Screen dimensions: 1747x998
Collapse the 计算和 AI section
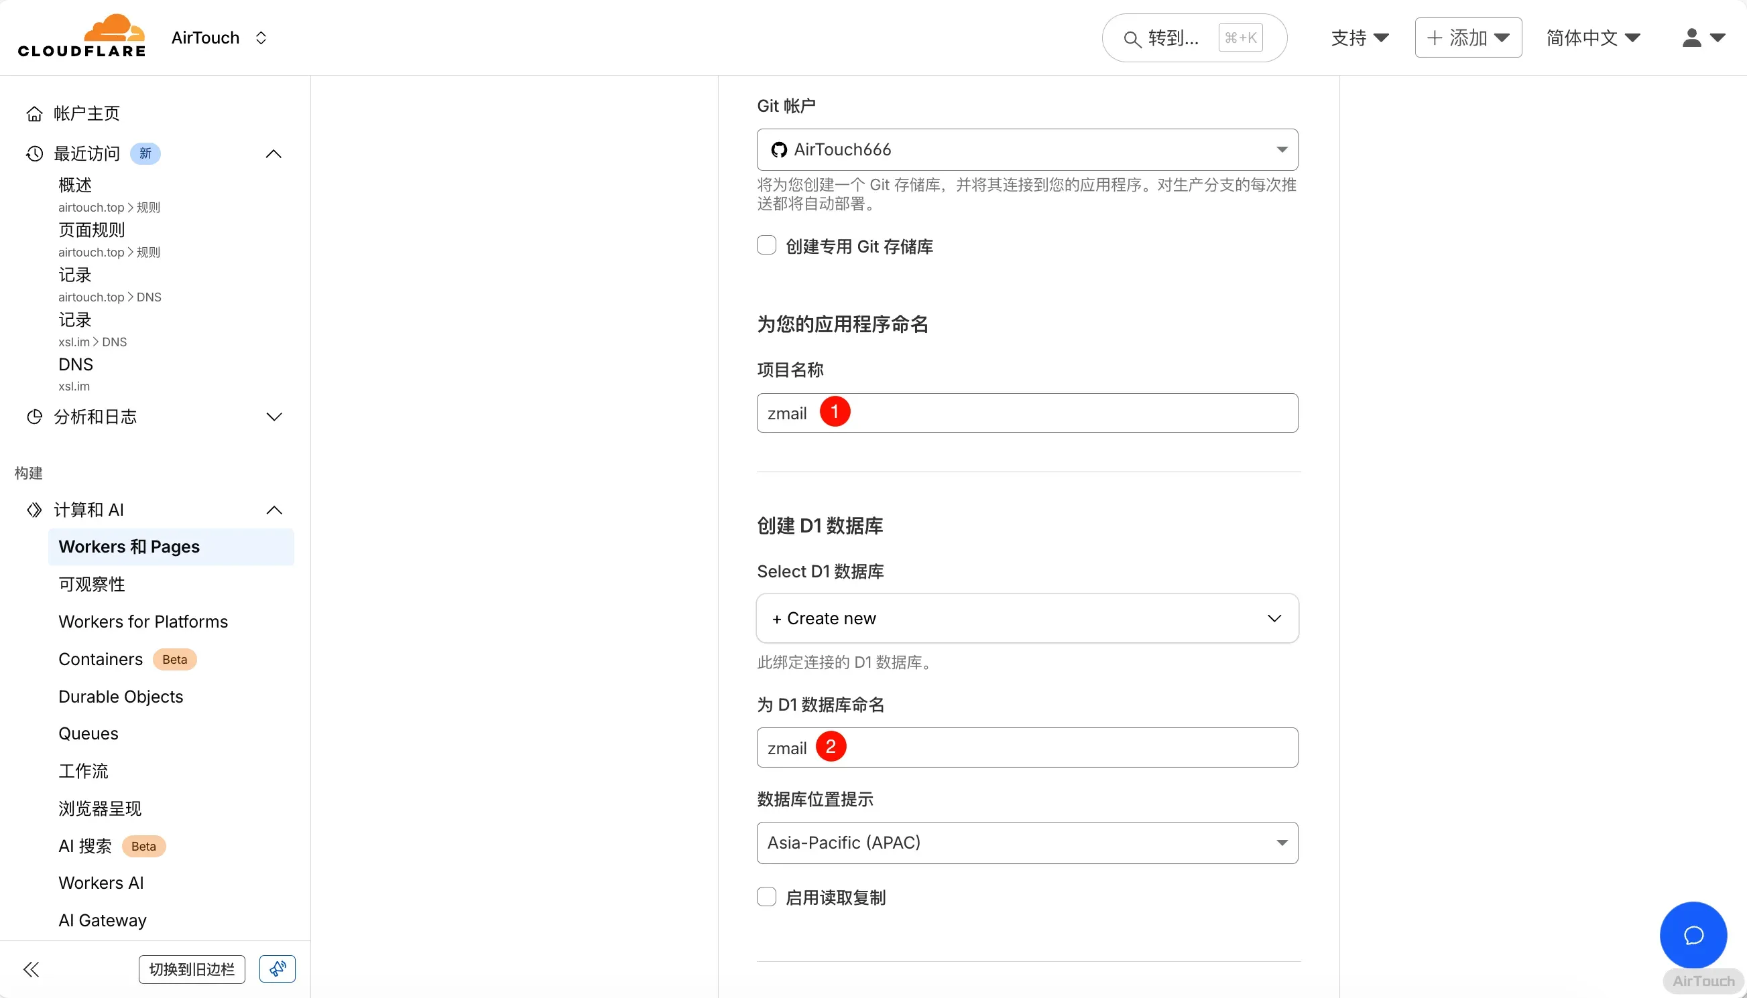click(x=274, y=510)
